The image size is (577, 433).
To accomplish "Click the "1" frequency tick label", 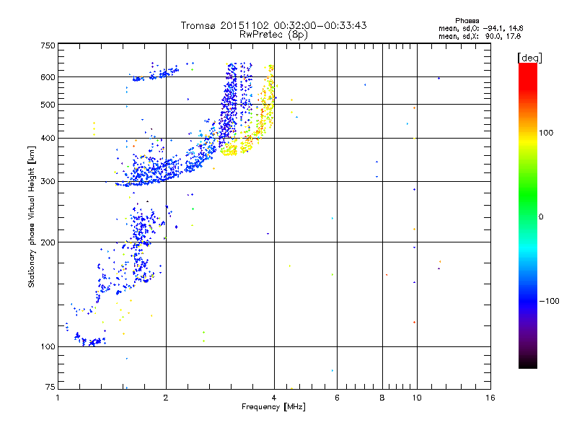I will (x=58, y=398).
